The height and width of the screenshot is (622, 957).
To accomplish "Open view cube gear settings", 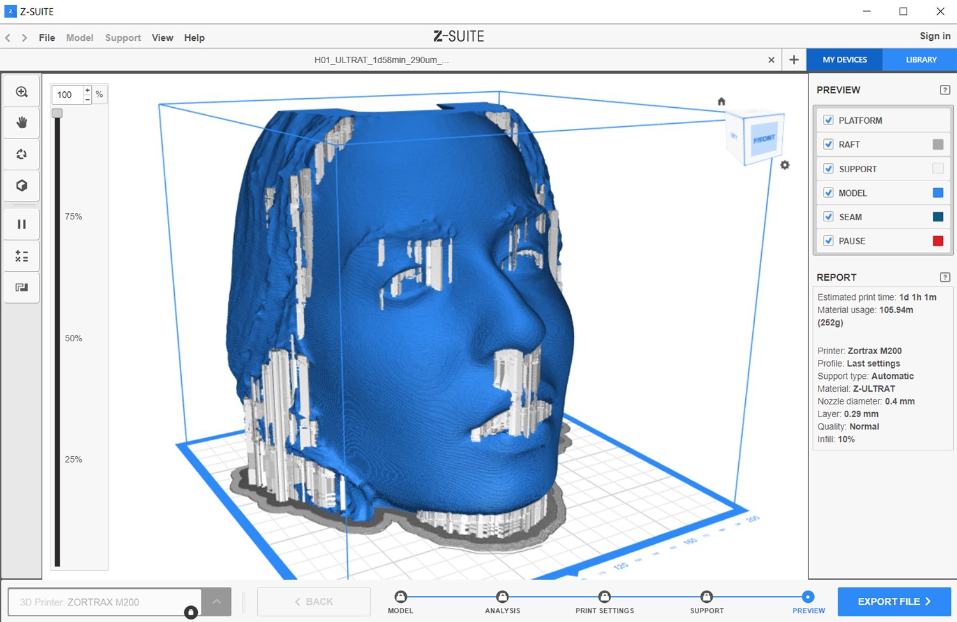I will [785, 165].
